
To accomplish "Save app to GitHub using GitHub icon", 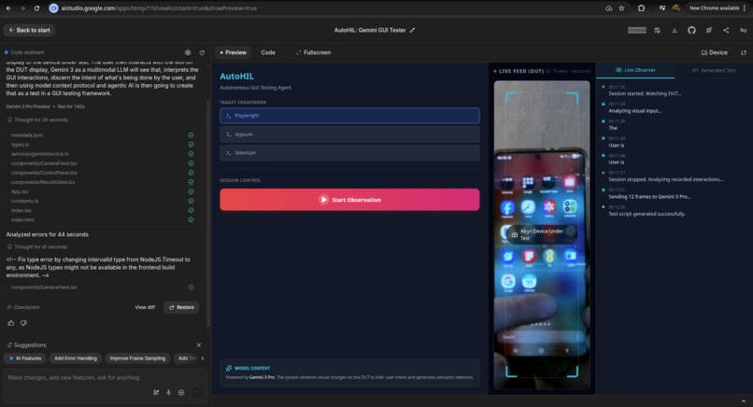I will pos(691,30).
